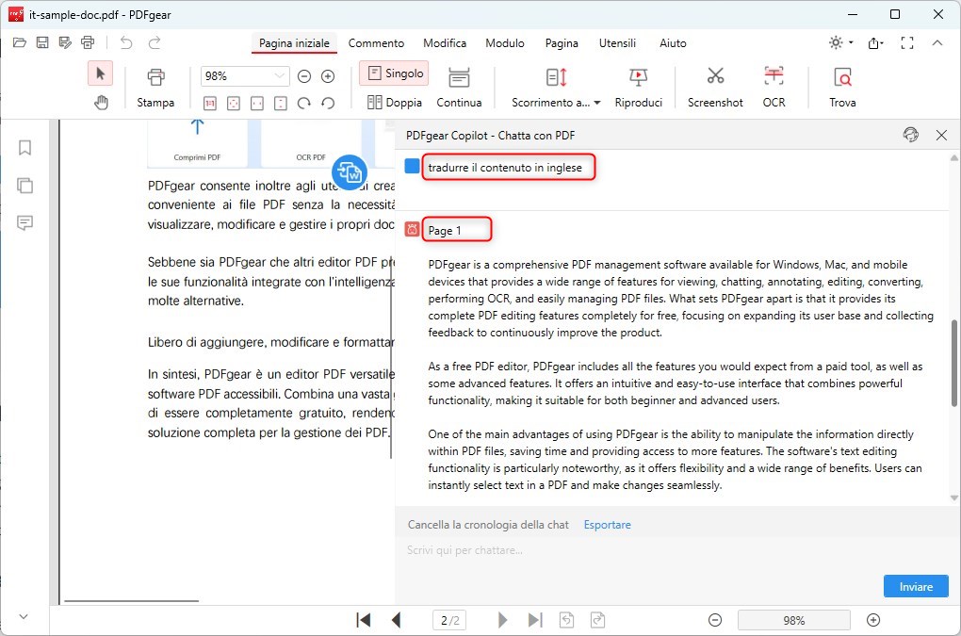Click the page number field 2/2

pyautogui.click(x=449, y=620)
